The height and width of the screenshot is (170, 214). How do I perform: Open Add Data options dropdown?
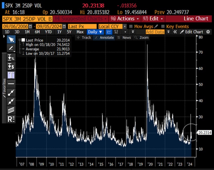point(168,32)
